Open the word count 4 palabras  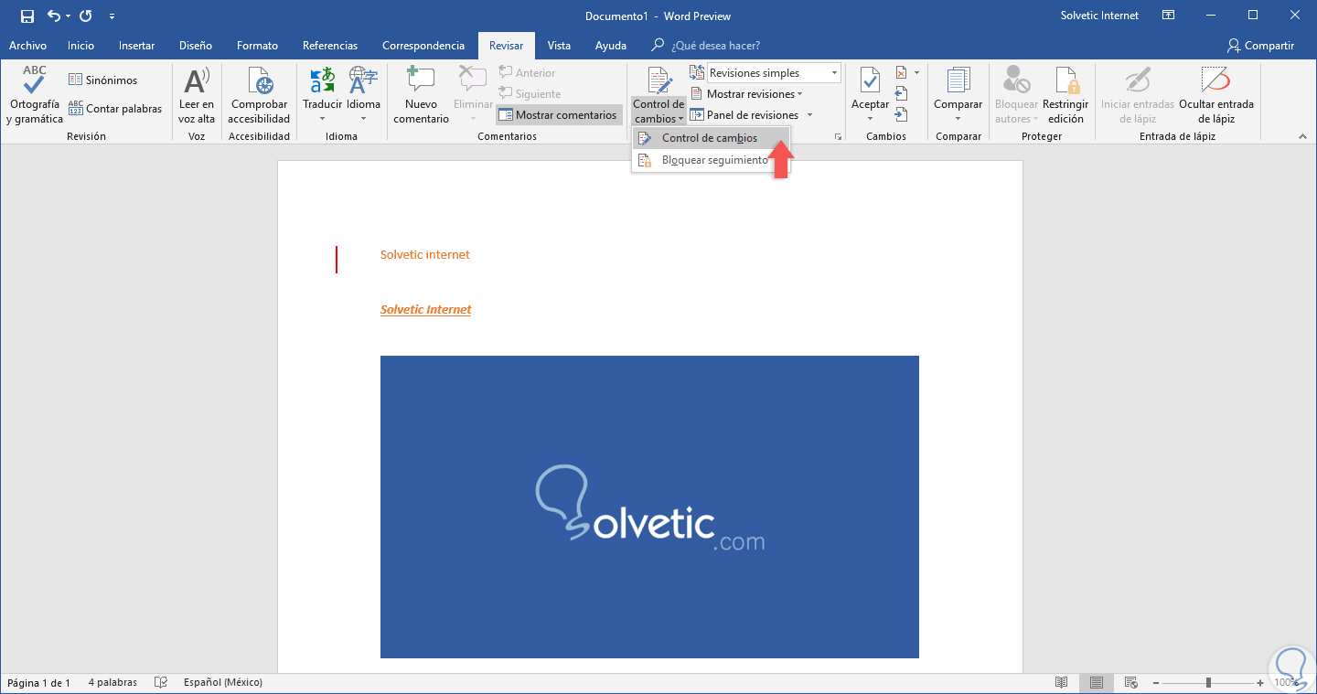point(112,683)
